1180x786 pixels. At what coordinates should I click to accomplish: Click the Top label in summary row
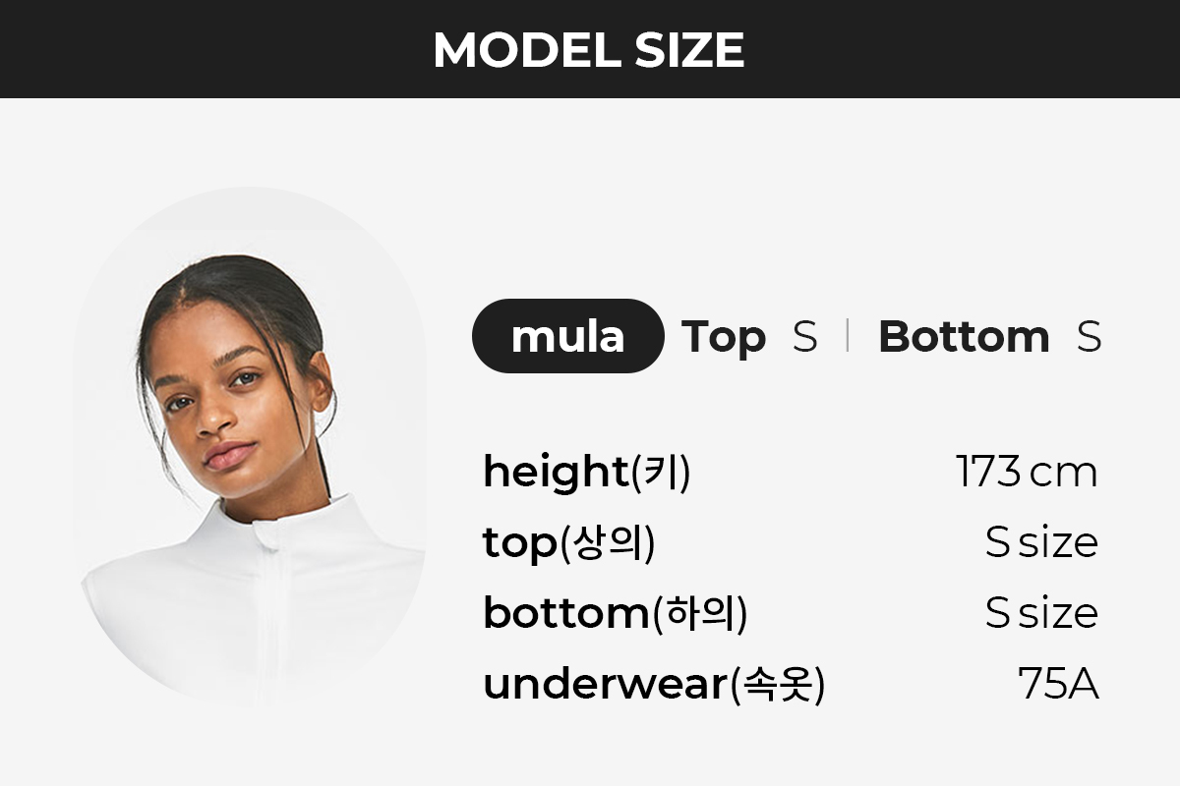click(724, 337)
